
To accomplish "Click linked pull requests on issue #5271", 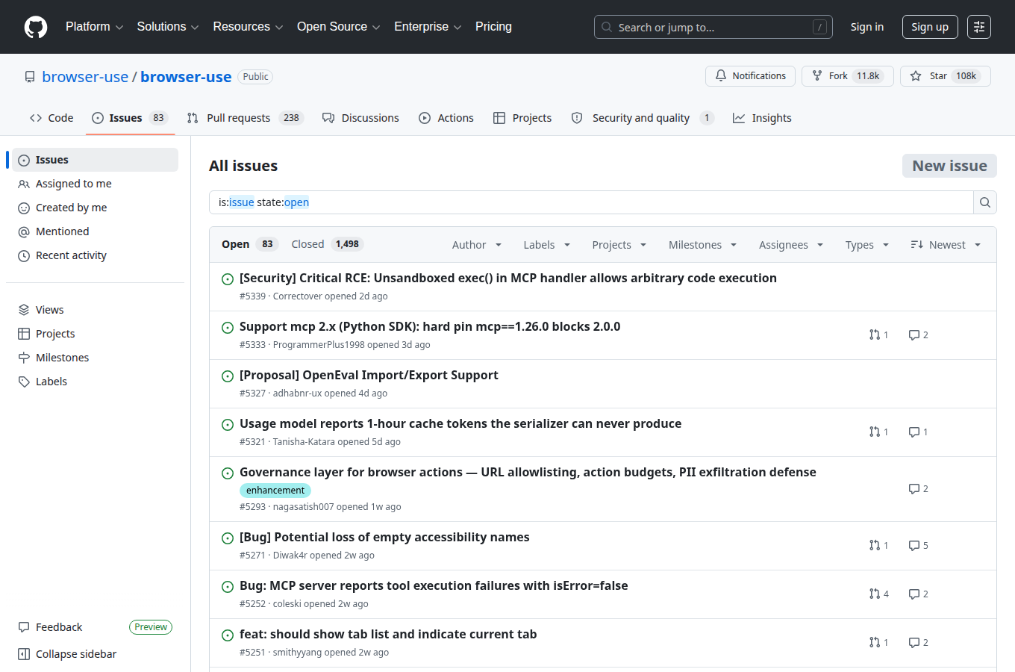I will coord(879,546).
